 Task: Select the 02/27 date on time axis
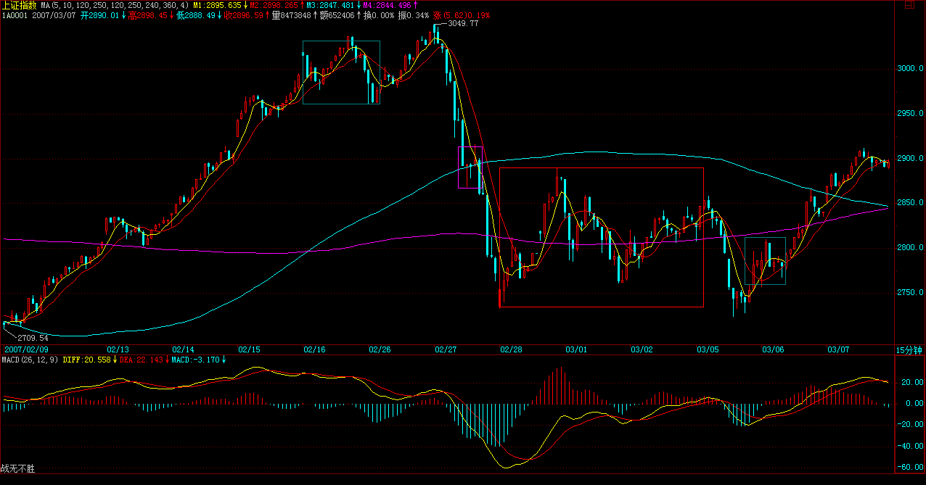444,349
